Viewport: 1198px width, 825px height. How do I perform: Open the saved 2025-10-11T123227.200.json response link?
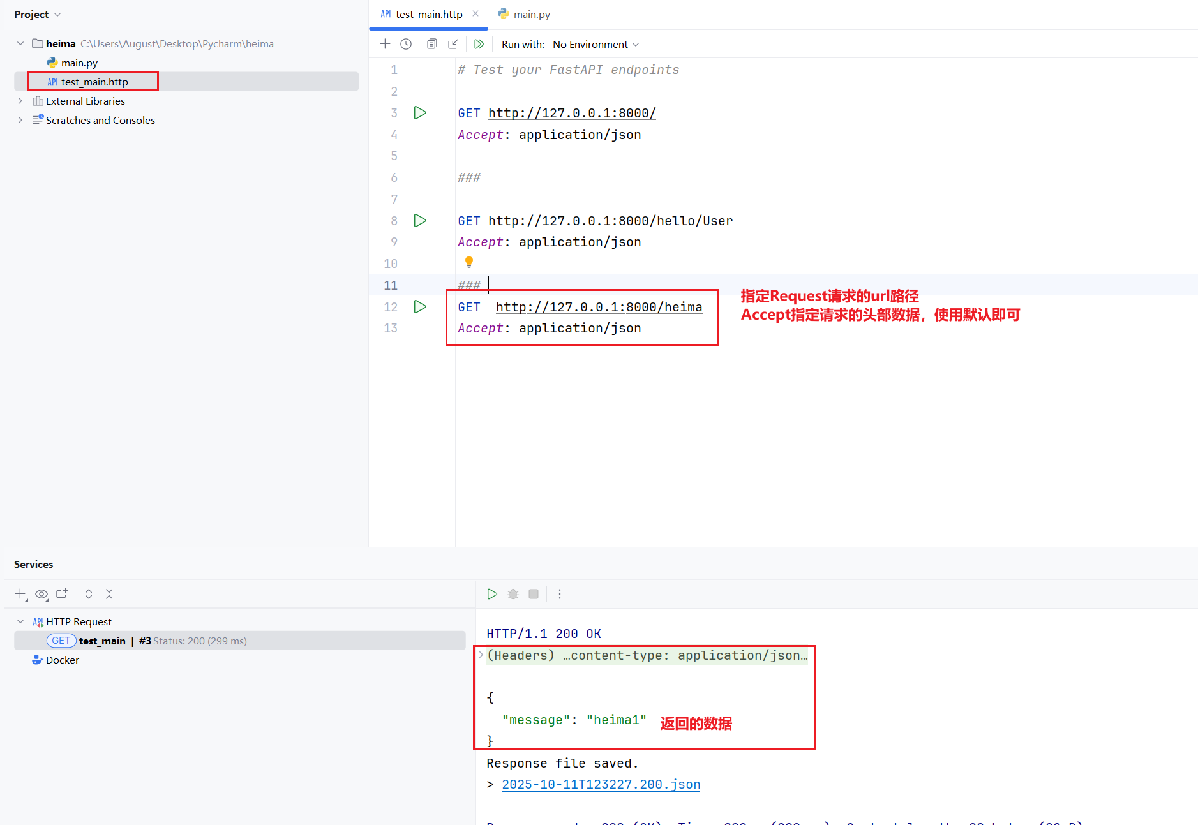click(x=601, y=784)
